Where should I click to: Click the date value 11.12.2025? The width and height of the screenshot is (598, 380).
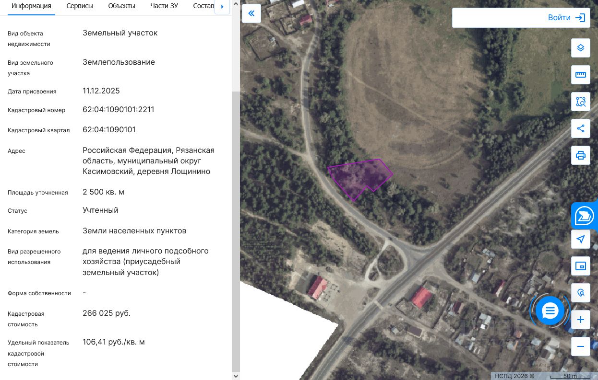[101, 91]
